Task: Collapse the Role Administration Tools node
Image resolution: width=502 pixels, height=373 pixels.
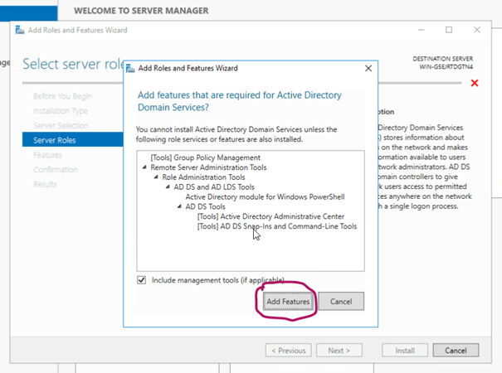Action: (x=155, y=177)
